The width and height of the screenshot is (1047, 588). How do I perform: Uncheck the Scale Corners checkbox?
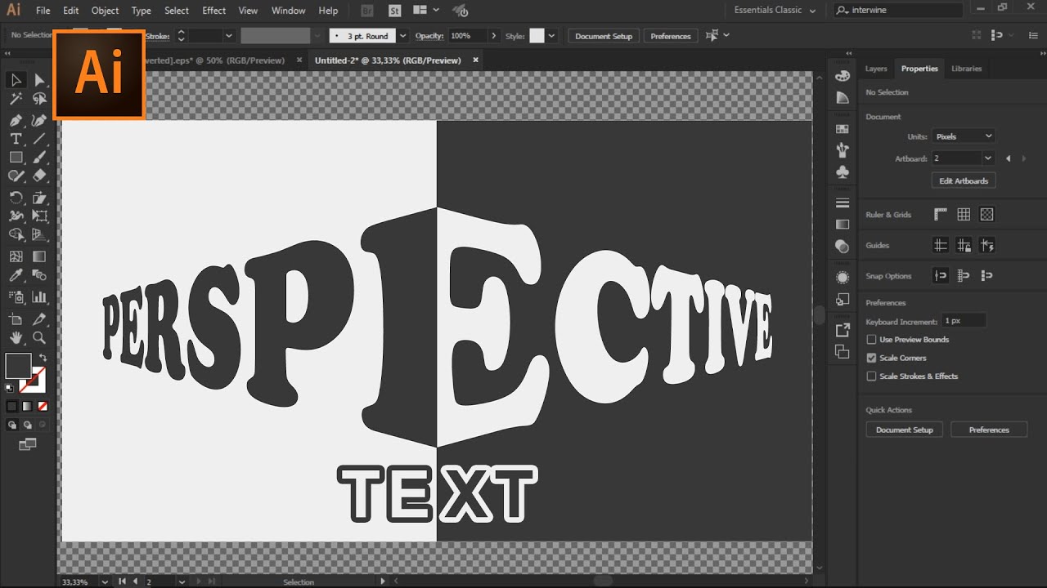[871, 358]
